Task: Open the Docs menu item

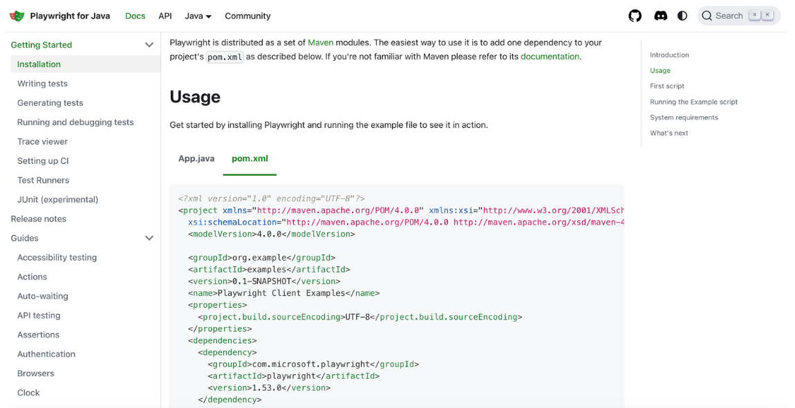Action: 135,15
